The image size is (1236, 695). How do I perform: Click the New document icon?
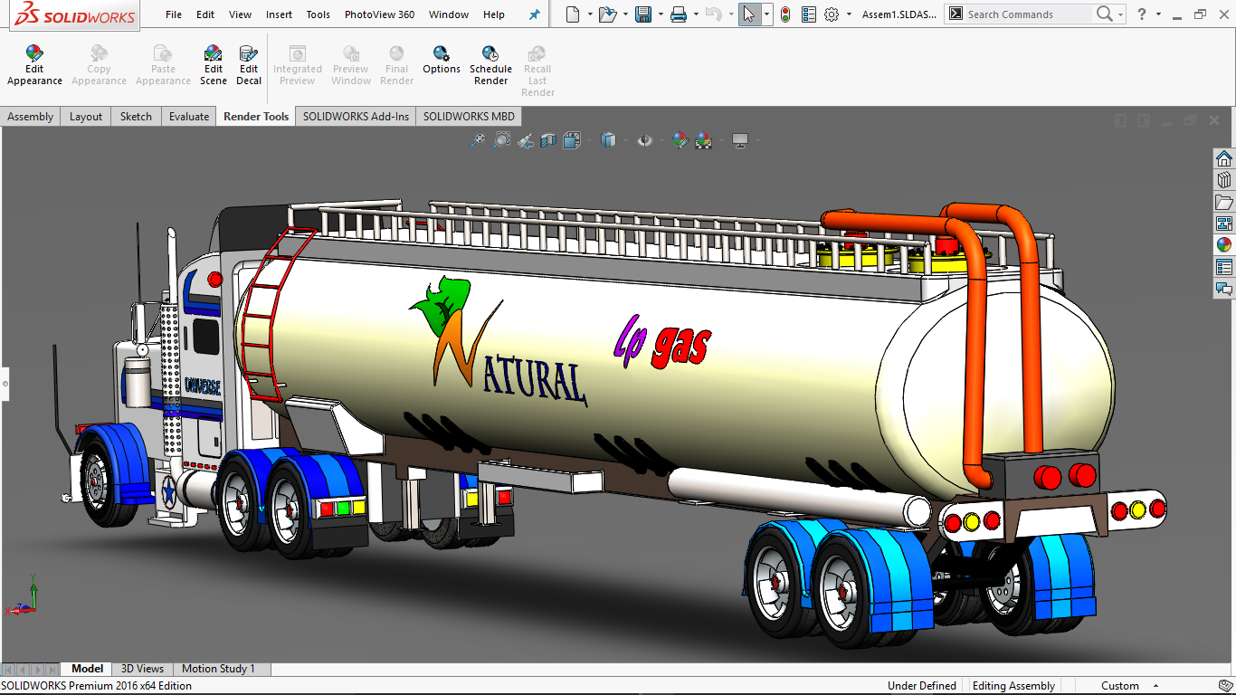point(572,14)
